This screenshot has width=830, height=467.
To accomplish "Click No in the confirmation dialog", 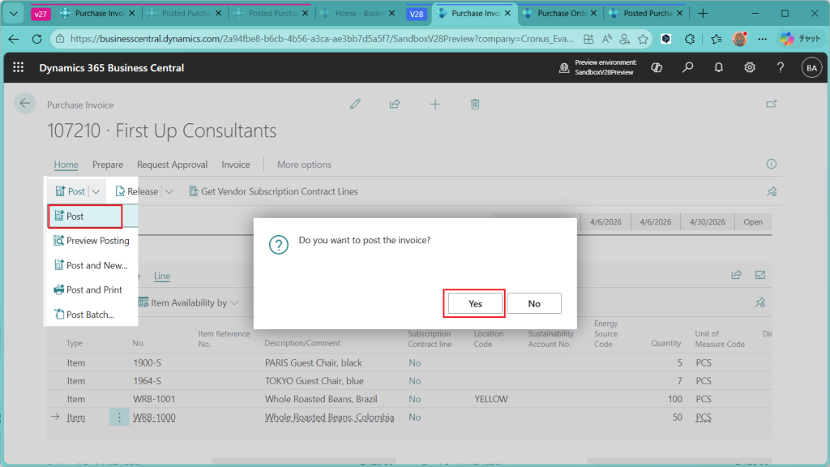I will (534, 303).
